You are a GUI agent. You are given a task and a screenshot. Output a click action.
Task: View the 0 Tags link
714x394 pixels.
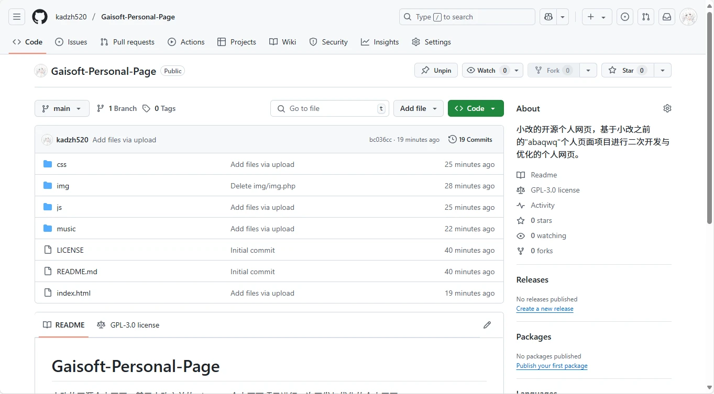click(159, 108)
